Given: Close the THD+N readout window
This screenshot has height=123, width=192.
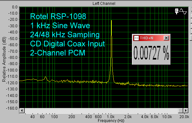Looking at the screenshot, I should 166,38.
